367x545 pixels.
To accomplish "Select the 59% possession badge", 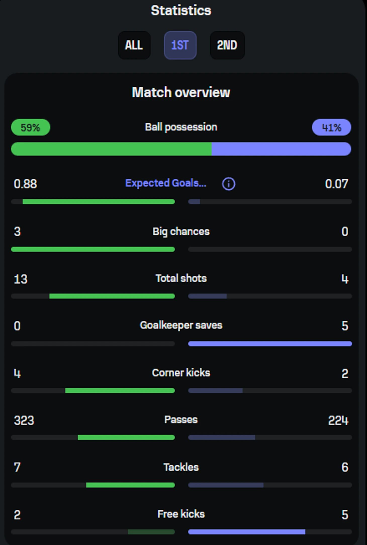I will pos(31,127).
